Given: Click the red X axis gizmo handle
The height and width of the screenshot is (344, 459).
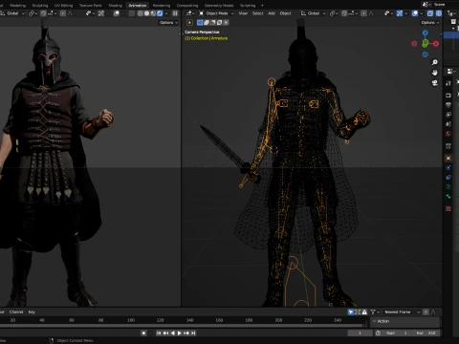Looking at the screenshot, I should coord(436,44).
